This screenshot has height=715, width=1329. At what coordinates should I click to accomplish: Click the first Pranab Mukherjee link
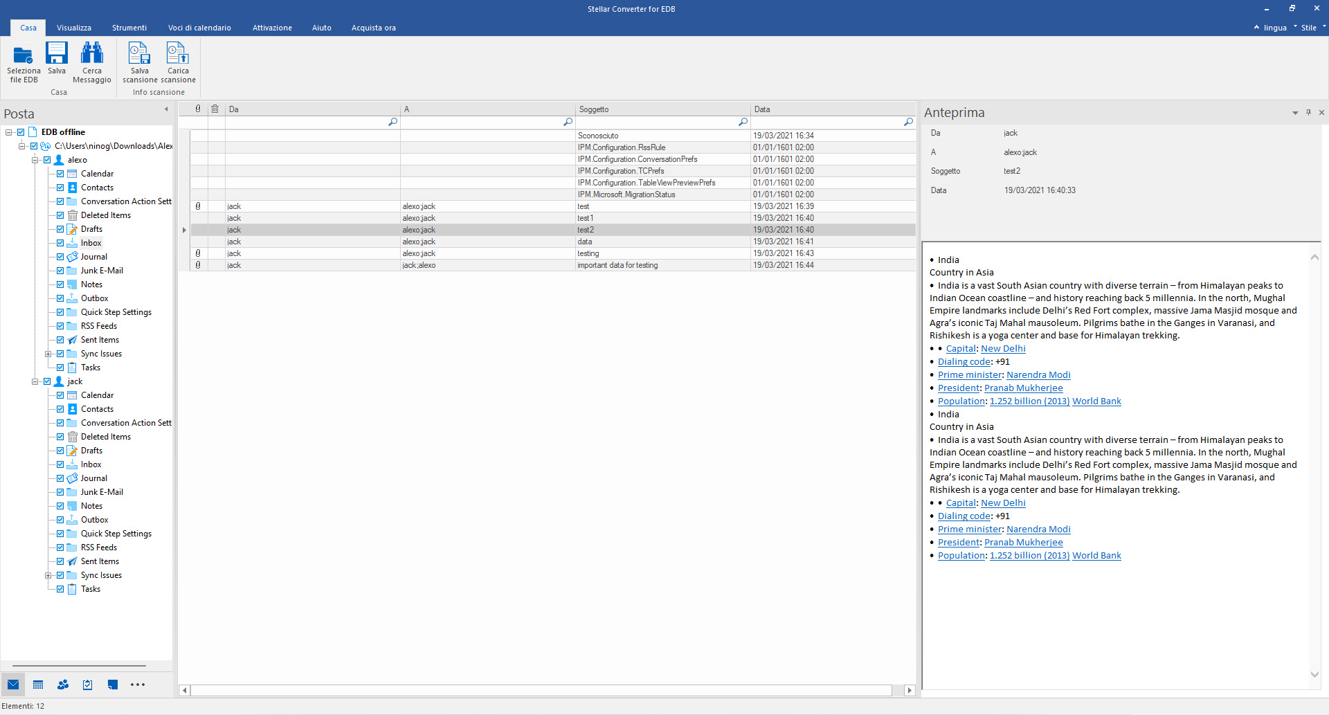(1023, 388)
